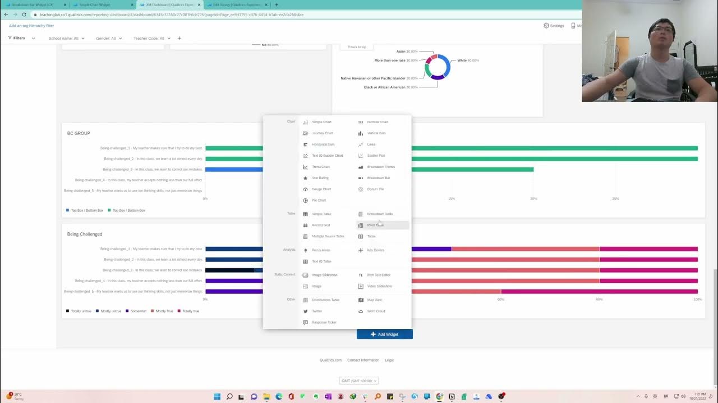Click the Add Widget button
This screenshot has width=718, height=403.
click(x=385, y=334)
